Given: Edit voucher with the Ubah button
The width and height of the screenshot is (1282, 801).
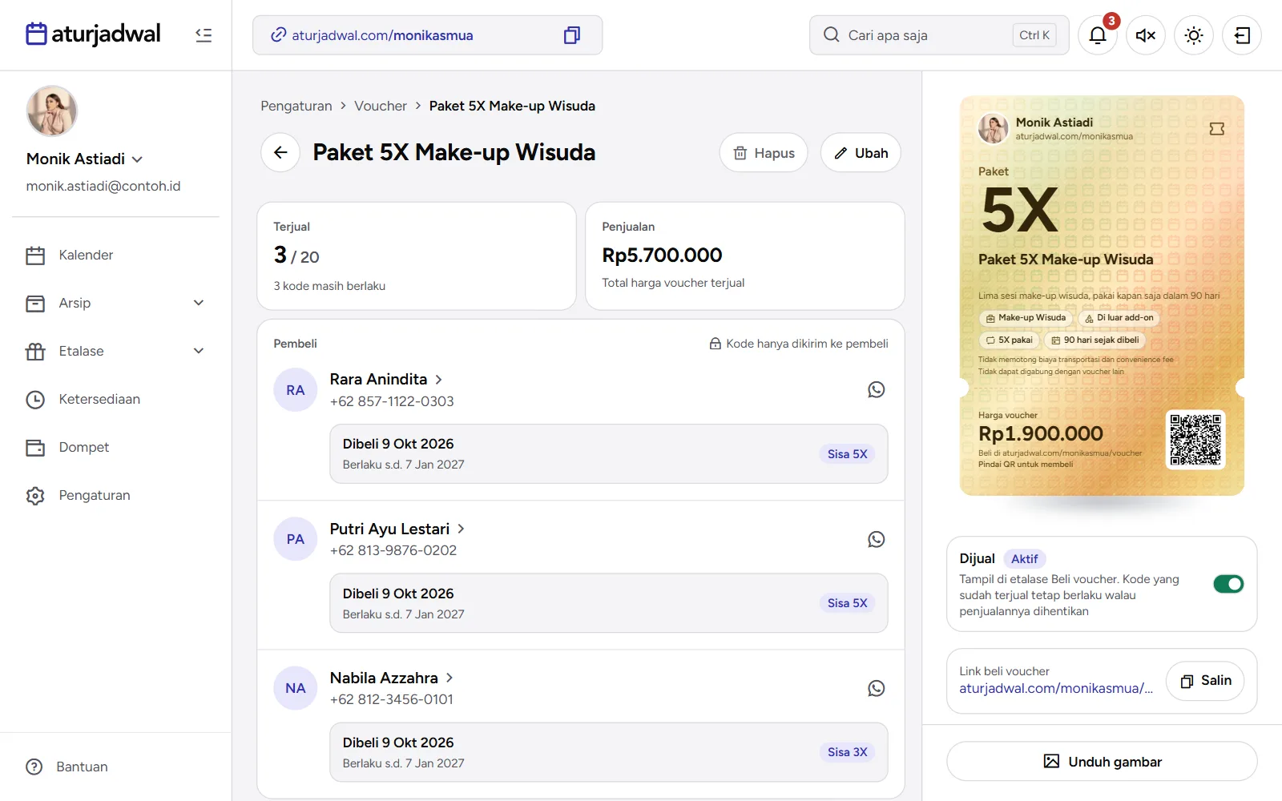Looking at the screenshot, I should pos(861,153).
